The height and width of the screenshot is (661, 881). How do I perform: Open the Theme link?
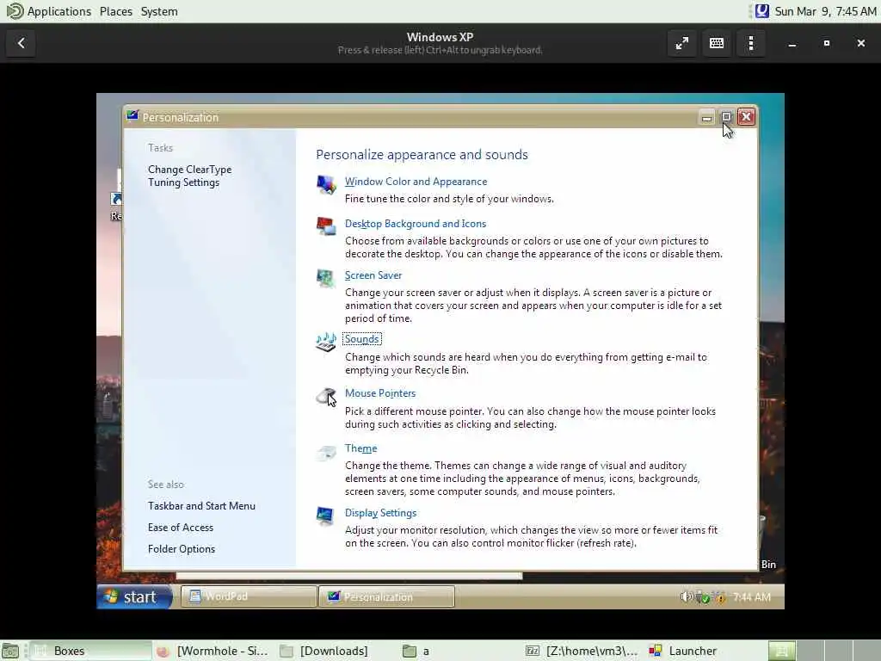[360, 448]
